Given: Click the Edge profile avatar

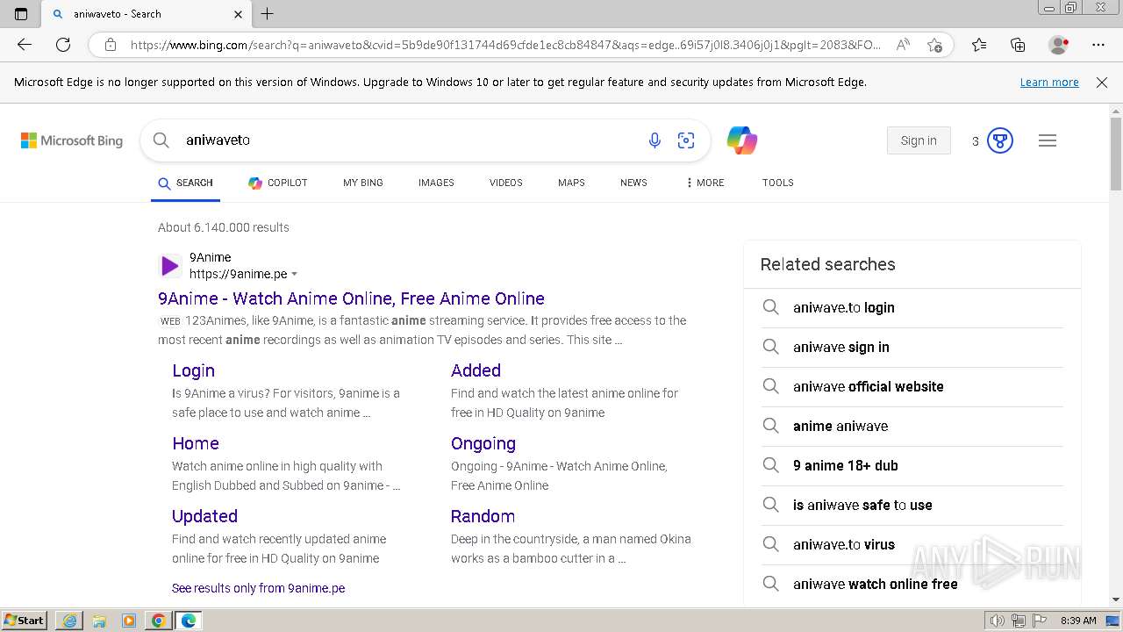Looking at the screenshot, I should click(x=1058, y=45).
